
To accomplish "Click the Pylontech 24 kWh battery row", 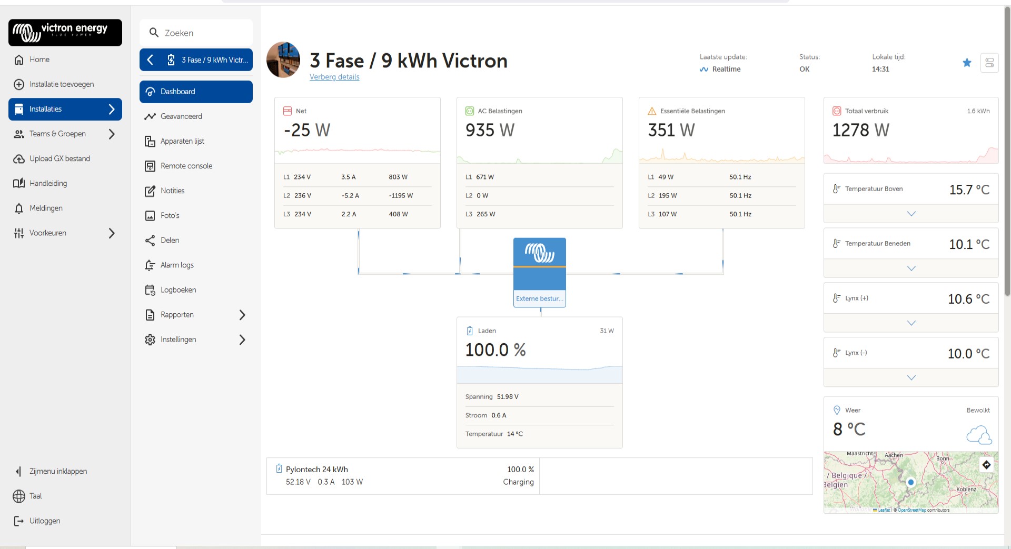I will (x=403, y=476).
